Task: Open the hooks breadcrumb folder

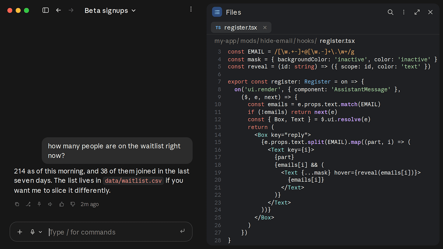Action: click(x=305, y=41)
